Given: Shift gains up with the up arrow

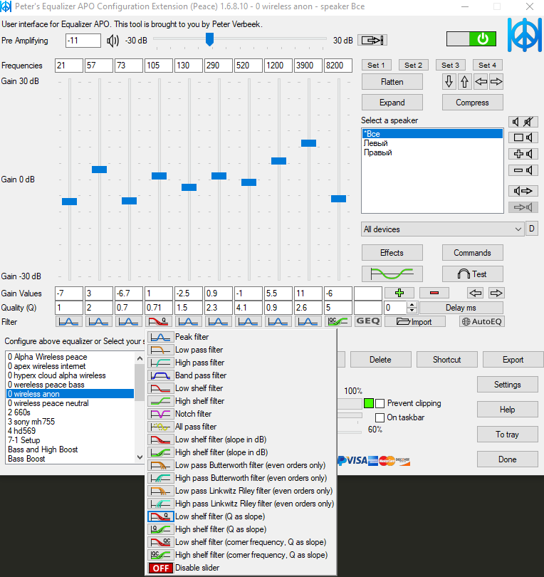Looking at the screenshot, I should click(x=464, y=82).
